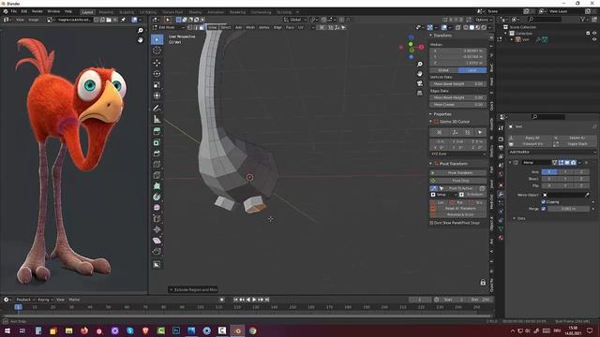
Task: Select the Select Box tool in the toolbar
Action: pos(157,39)
